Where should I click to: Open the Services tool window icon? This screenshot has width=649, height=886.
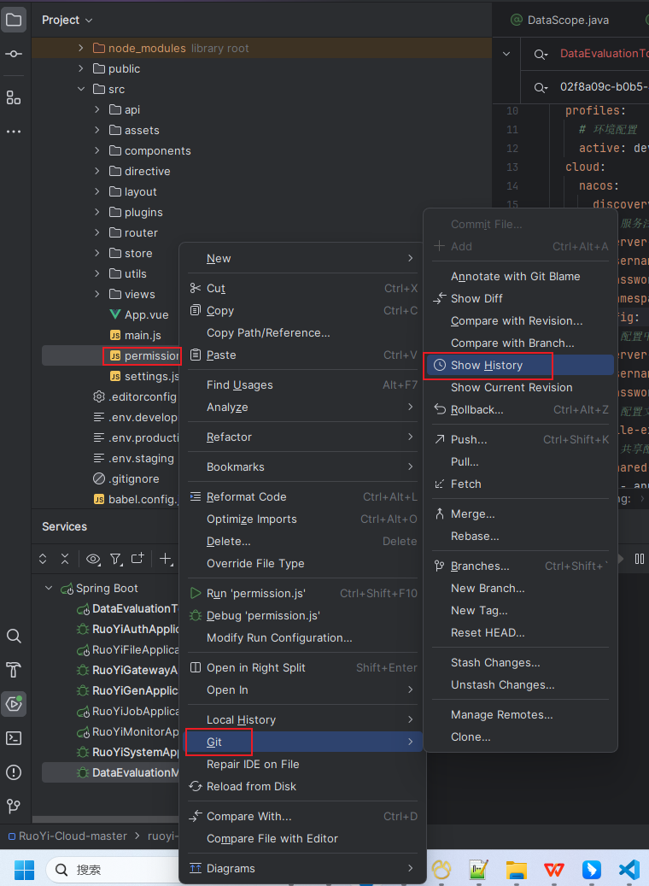pyautogui.click(x=14, y=704)
